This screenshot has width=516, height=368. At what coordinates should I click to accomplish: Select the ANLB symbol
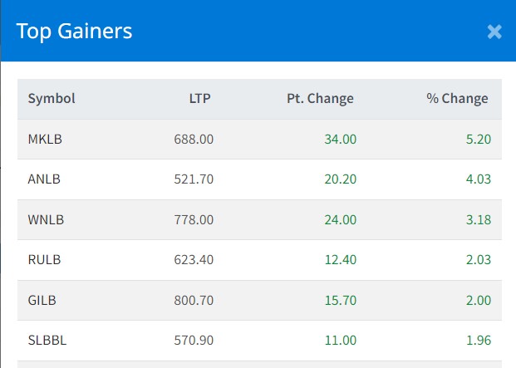pyautogui.click(x=44, y=179)
